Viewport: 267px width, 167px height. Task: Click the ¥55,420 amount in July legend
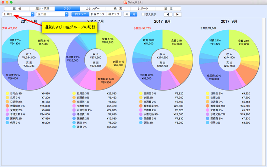pos(112,106)
